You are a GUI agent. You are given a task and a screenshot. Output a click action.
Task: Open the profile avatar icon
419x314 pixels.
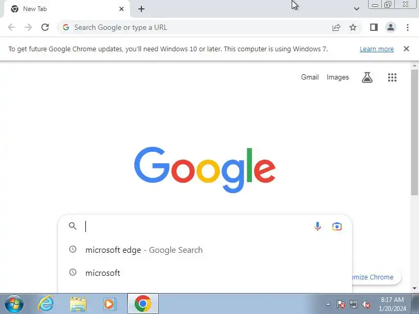(391, 27)
